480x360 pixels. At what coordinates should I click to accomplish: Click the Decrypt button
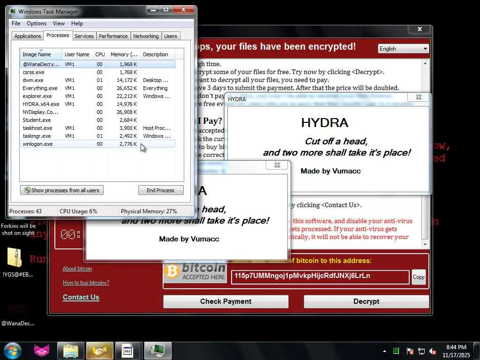367,301
